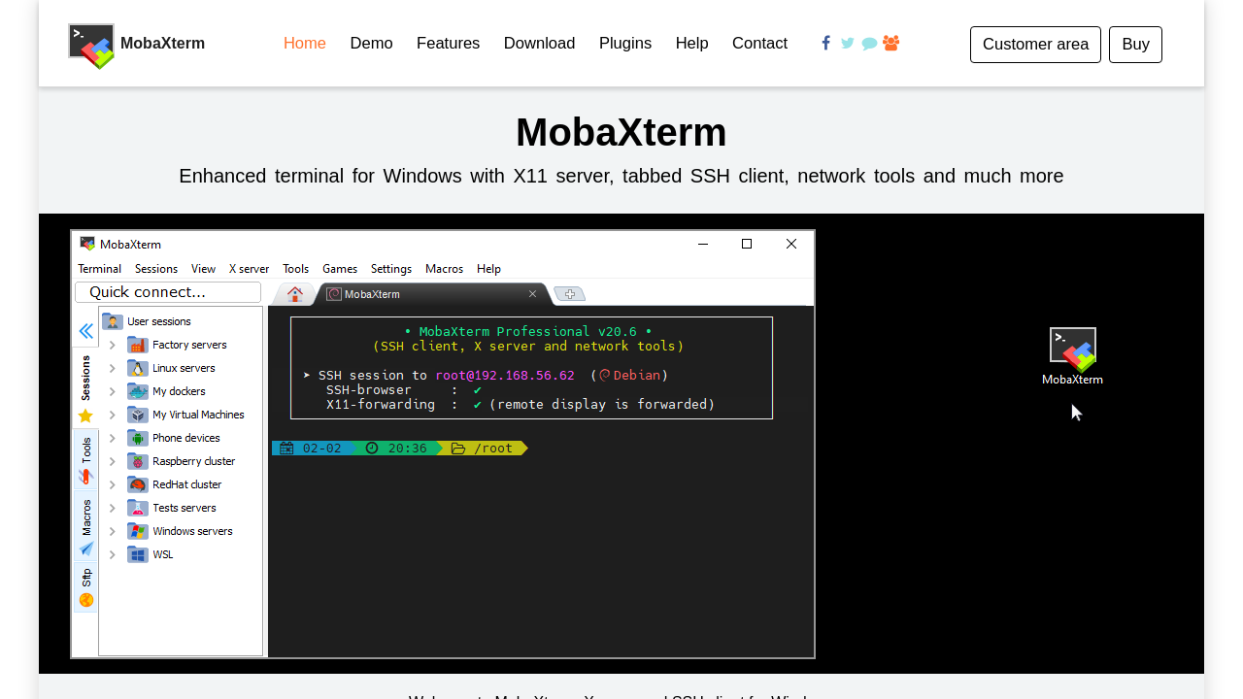
Task: Click the new tab plus icon
Action: click(570, 294)
